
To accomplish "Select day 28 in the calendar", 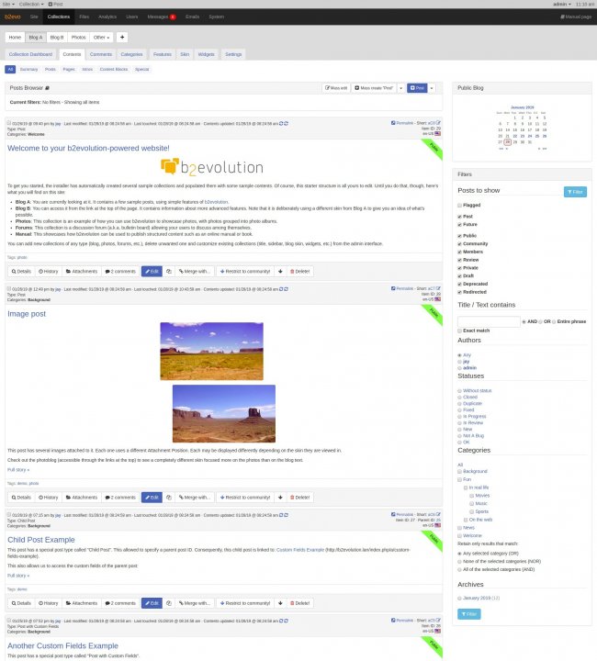I will [x=508, y=142].
